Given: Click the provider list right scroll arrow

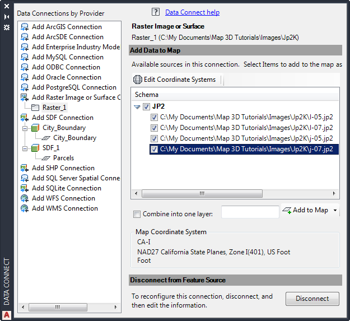Looking at the screenshot, I should [115, 307].
